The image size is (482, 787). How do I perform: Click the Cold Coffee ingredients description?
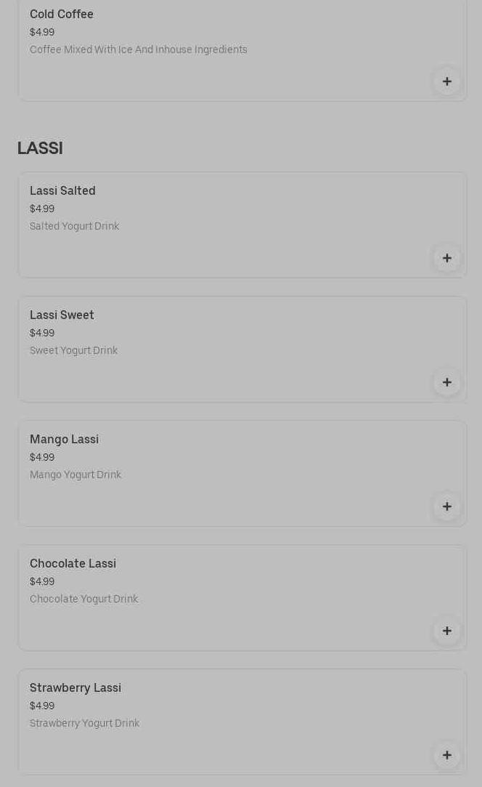pyautogui.click(x=138, y=50)
